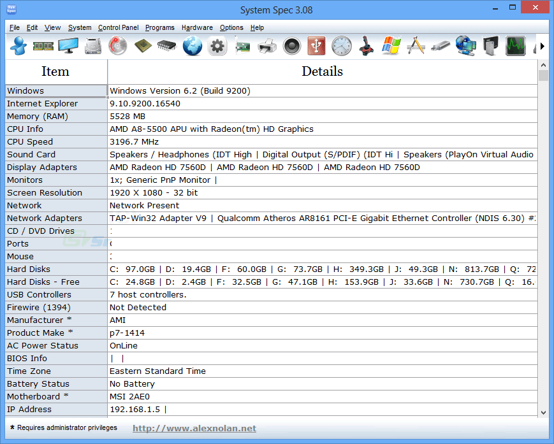554x444 pixels.
Task: Open the Hardware menu
Action: [x=197, y=27]
